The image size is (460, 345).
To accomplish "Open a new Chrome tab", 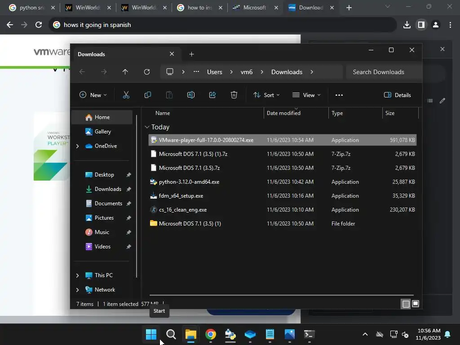I will click(349, 8).
